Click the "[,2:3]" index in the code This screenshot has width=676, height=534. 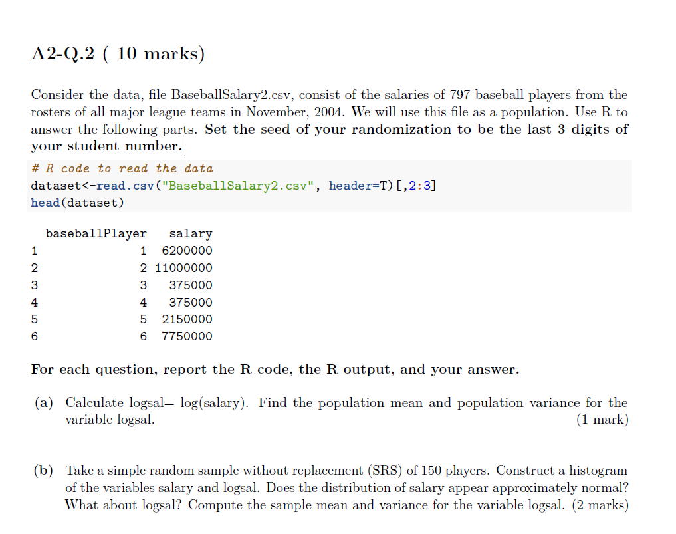[415, 186]
